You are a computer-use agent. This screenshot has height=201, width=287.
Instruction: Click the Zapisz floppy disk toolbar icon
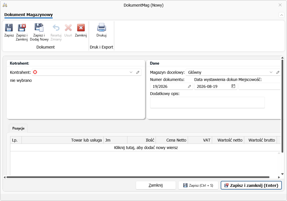(9, 28)
